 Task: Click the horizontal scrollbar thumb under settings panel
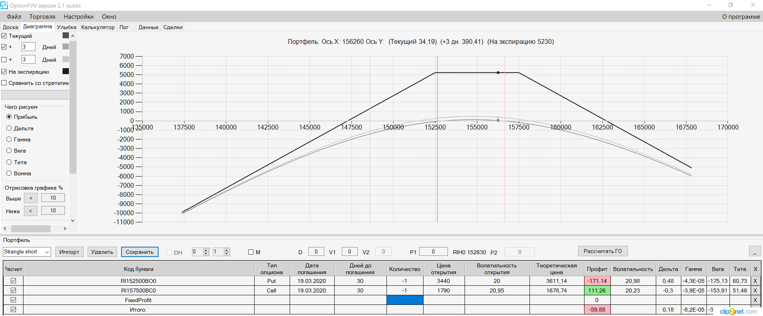tap(31, 229)
